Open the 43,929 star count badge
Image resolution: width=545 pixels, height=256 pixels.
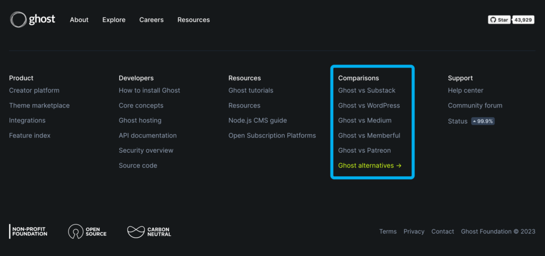(523, 20)
